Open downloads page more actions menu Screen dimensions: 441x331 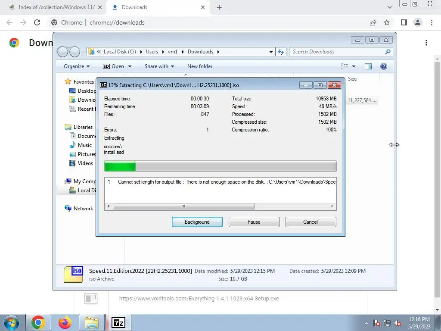coord(426,43)
